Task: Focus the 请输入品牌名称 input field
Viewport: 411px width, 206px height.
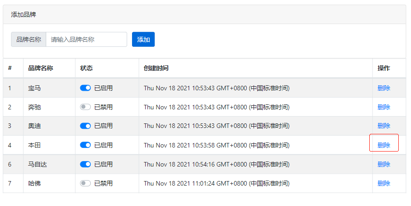Action: tap(87, 39)
